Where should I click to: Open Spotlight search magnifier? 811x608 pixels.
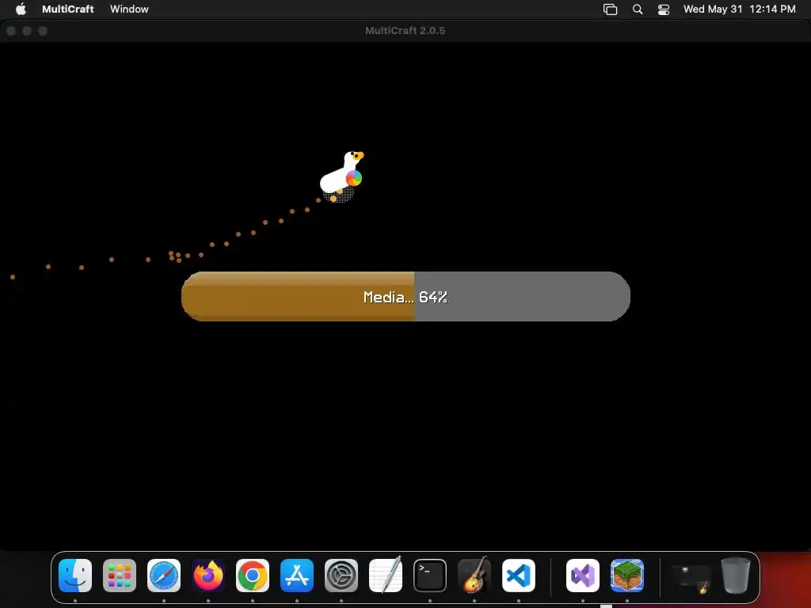pyautogui.click(x=638, y=9)
